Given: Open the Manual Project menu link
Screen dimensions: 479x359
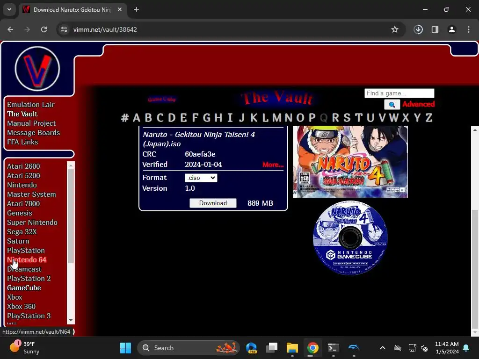Looking at the screenshot, I should tap(31, 123).
